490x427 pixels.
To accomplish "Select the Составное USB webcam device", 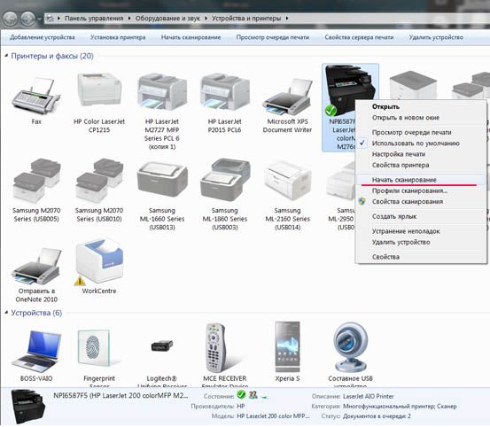I will (351, 347).
